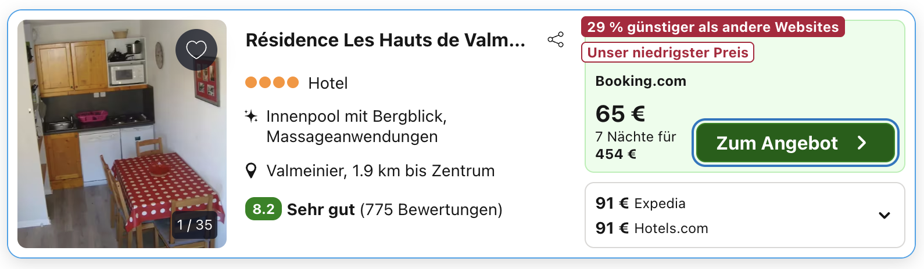This screenshot has height=269, width=924.
Task: Click the share icon beside hotel name
Action: tap(556, 40)
